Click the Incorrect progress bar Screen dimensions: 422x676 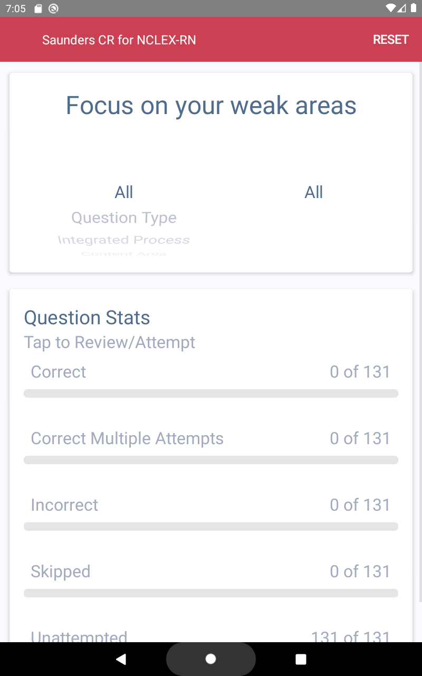click(x=211, y=527)
